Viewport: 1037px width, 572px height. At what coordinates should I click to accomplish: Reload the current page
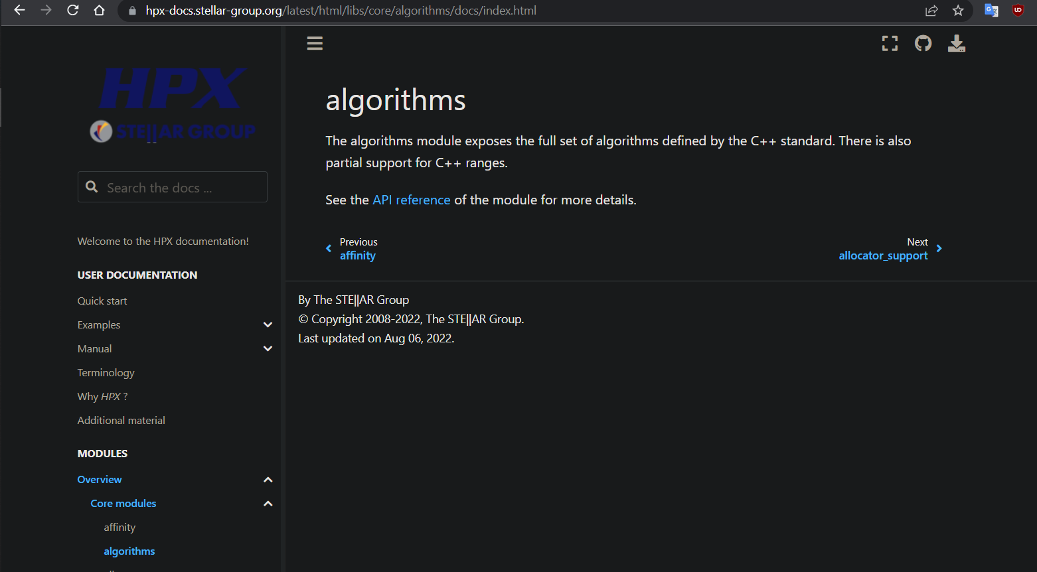click(x=72, y=11)
